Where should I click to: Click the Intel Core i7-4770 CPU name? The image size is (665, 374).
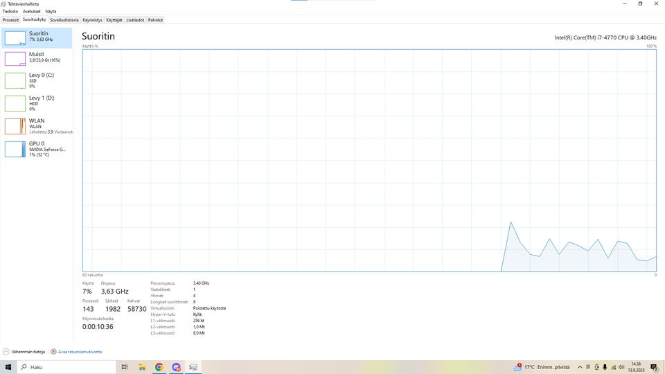coord(605,37)
